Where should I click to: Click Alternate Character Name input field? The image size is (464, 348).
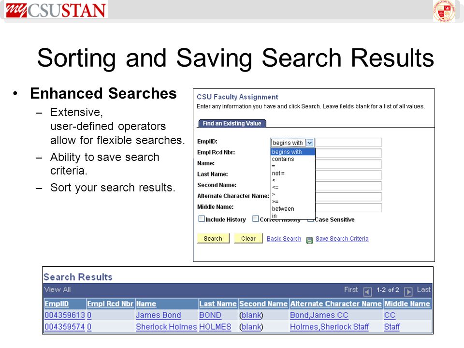point(348,197)
